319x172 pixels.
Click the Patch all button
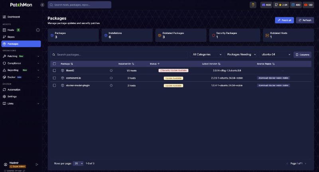click(x=284, y=20)
